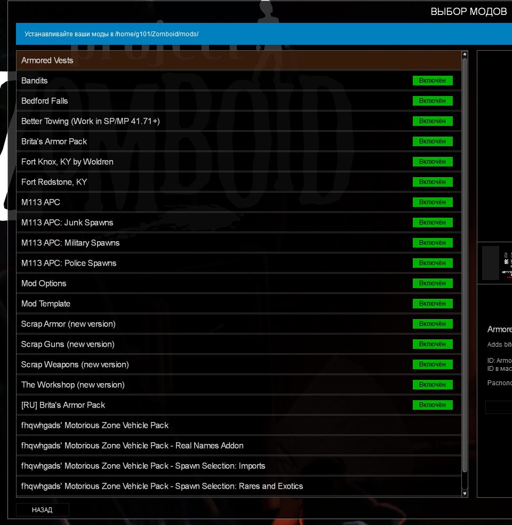Disable M113 APC: Police Spawns green badge
Viewport: 512px width, 525px height.
[433, 263]
